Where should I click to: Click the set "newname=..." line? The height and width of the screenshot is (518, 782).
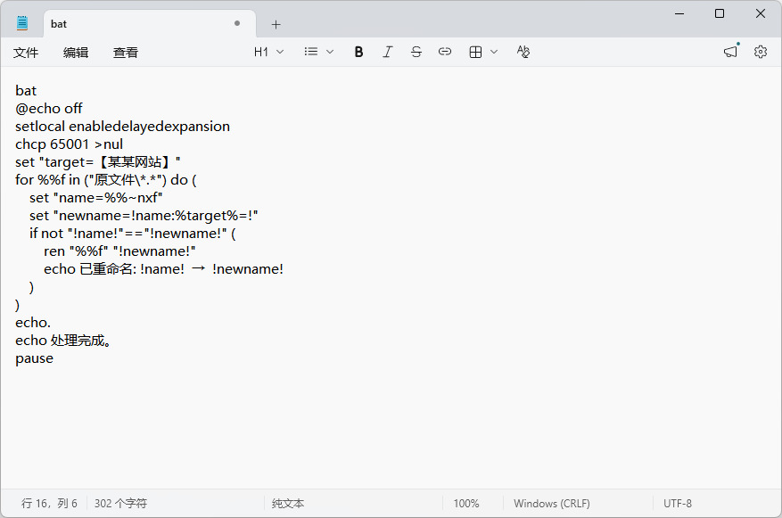(x=144, y=216)
